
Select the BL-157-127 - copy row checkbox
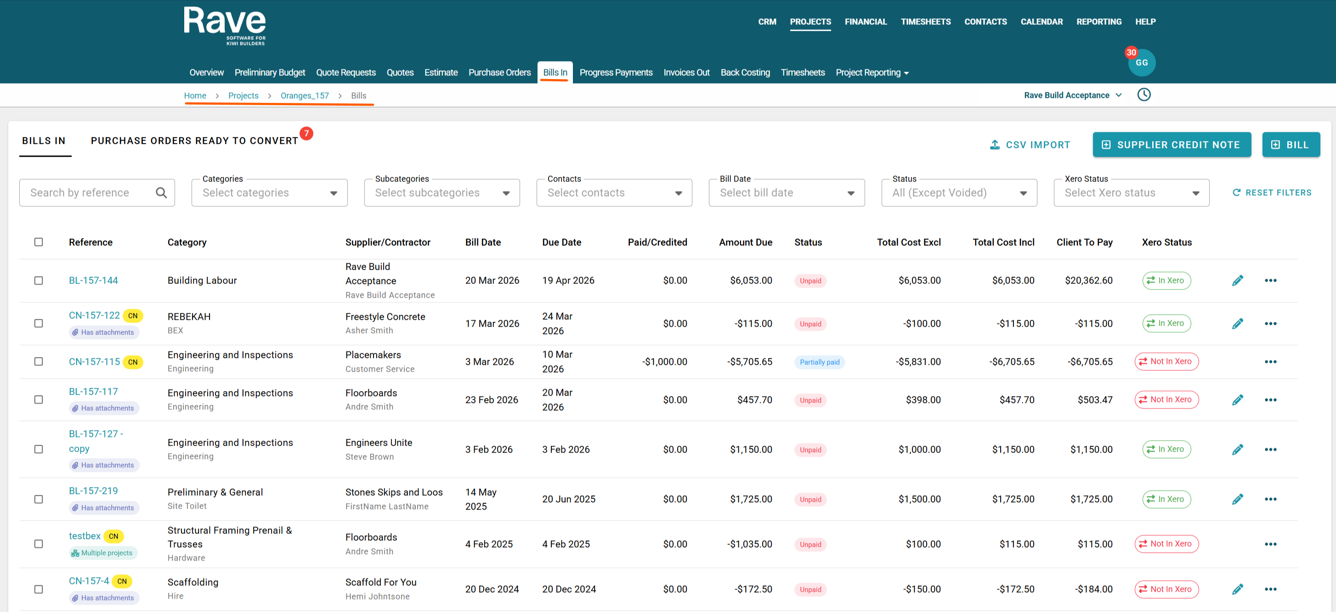click(x=39, y=450)
